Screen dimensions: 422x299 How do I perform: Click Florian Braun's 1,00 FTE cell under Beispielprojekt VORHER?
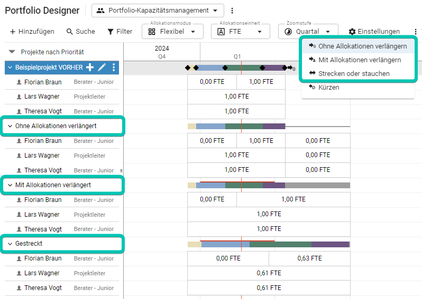click(261, 82)
